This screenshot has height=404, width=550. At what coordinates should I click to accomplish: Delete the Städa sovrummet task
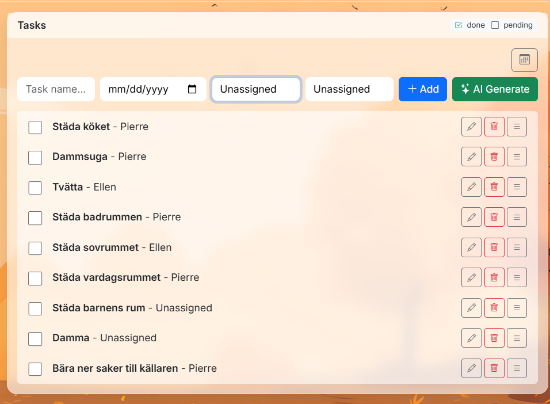(494, 247)
